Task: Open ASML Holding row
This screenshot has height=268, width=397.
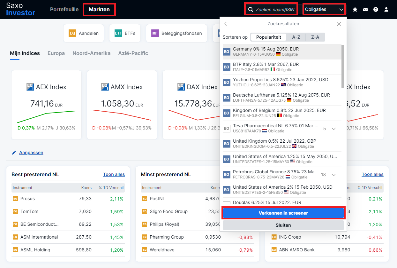Action: [x=68, y=250]
